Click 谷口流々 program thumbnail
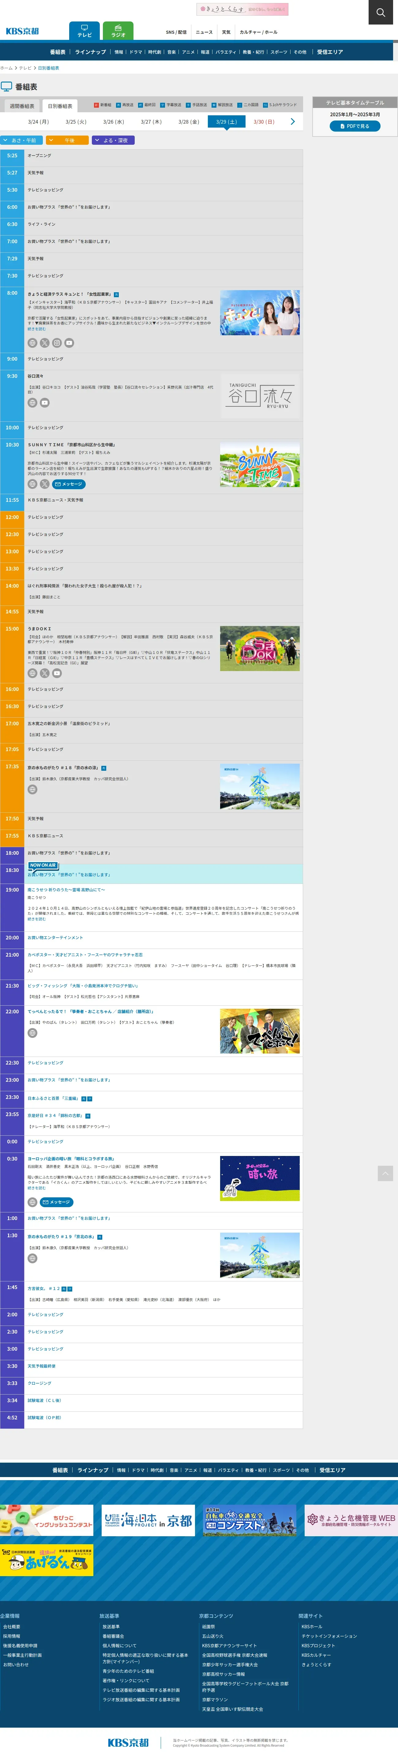The image size is (398, 1758). pyautogui.click(x=260, y=396)
